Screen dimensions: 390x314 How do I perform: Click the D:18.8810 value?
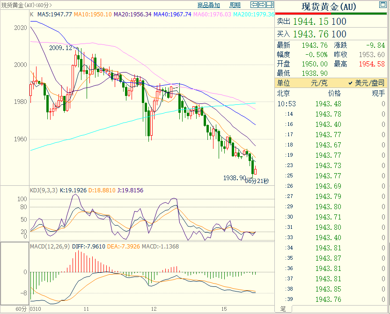[102, 190]
